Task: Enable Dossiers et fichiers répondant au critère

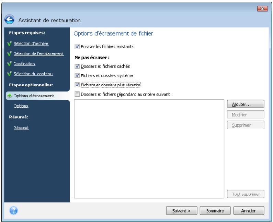Action: point(77,94)
